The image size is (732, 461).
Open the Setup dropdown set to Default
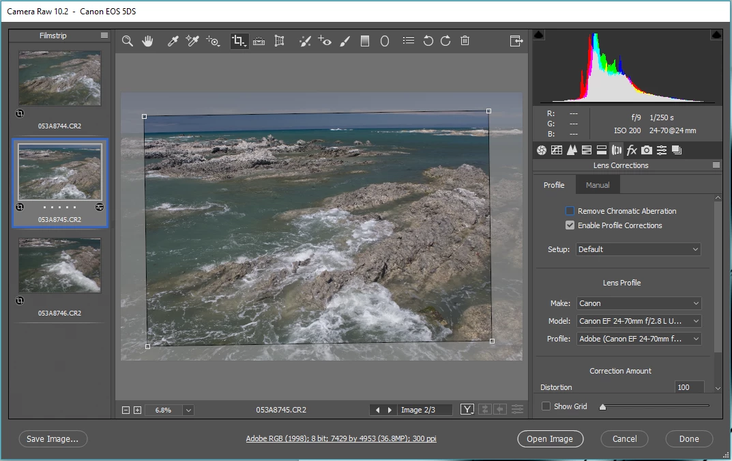tap(639, 249)
